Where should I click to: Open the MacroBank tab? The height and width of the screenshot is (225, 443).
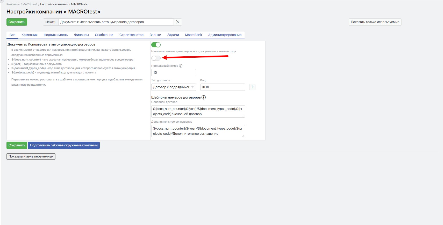[x=194, y=35]
